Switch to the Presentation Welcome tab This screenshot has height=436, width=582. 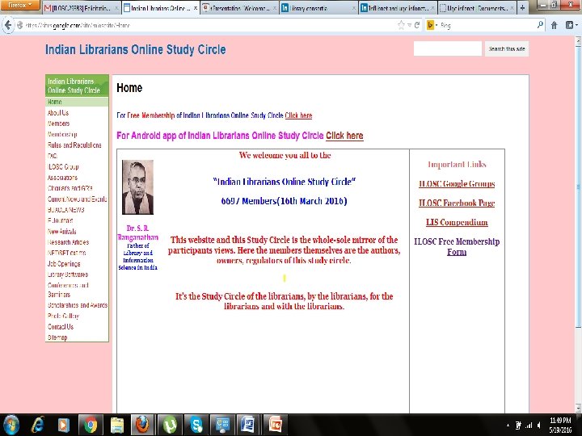pyautogui.click(x=239, y=8)
